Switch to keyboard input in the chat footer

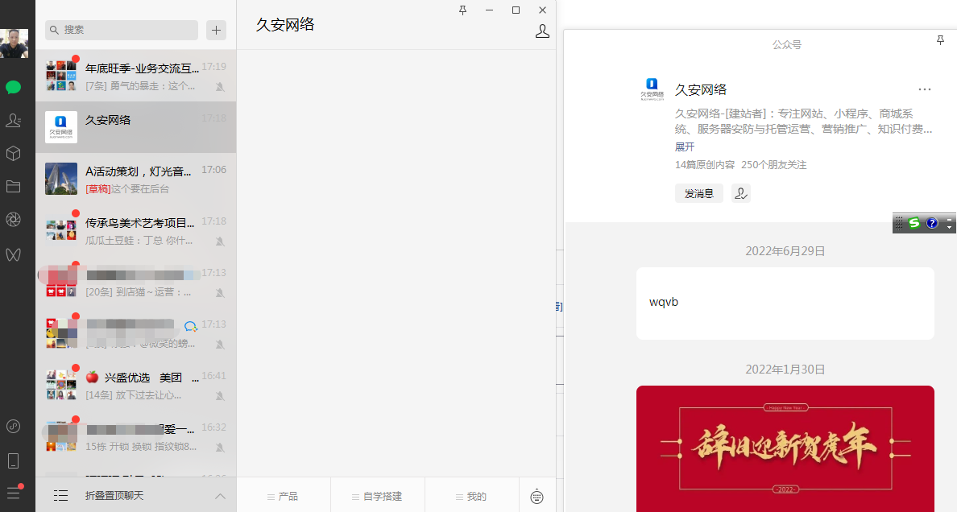536,496
